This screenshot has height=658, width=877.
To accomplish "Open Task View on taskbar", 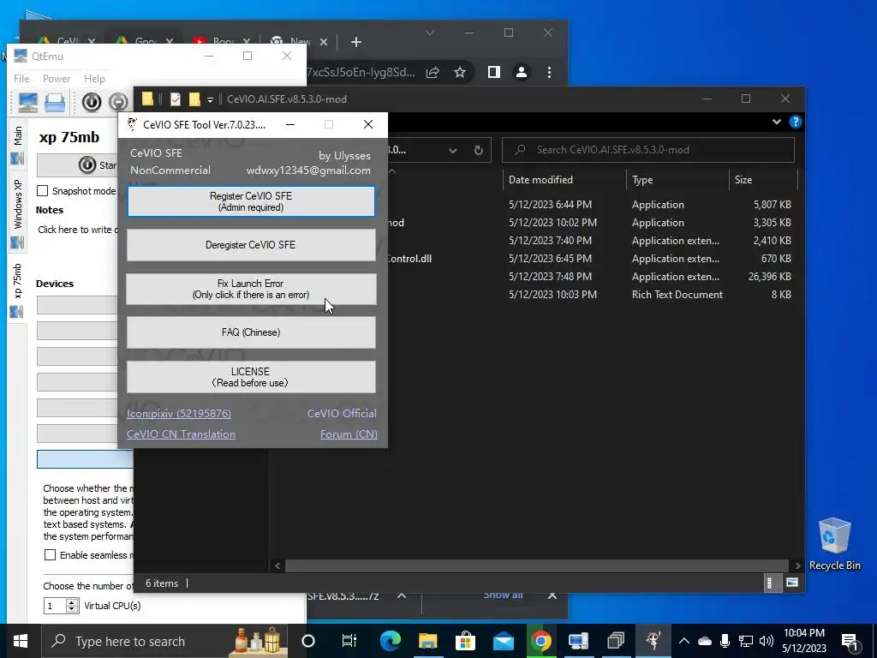I will (349, 641).
